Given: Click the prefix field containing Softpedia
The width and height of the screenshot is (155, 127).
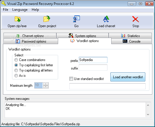Looking at the screenshot, I should 93,60.
